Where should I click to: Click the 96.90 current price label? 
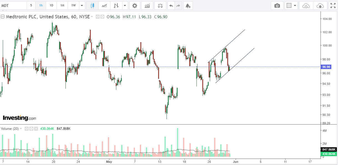point(326,67)
